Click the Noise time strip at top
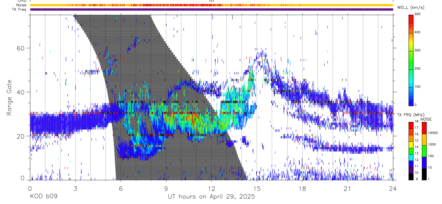Viewport: 442px width, 204px height. click(x=212, y=5)
